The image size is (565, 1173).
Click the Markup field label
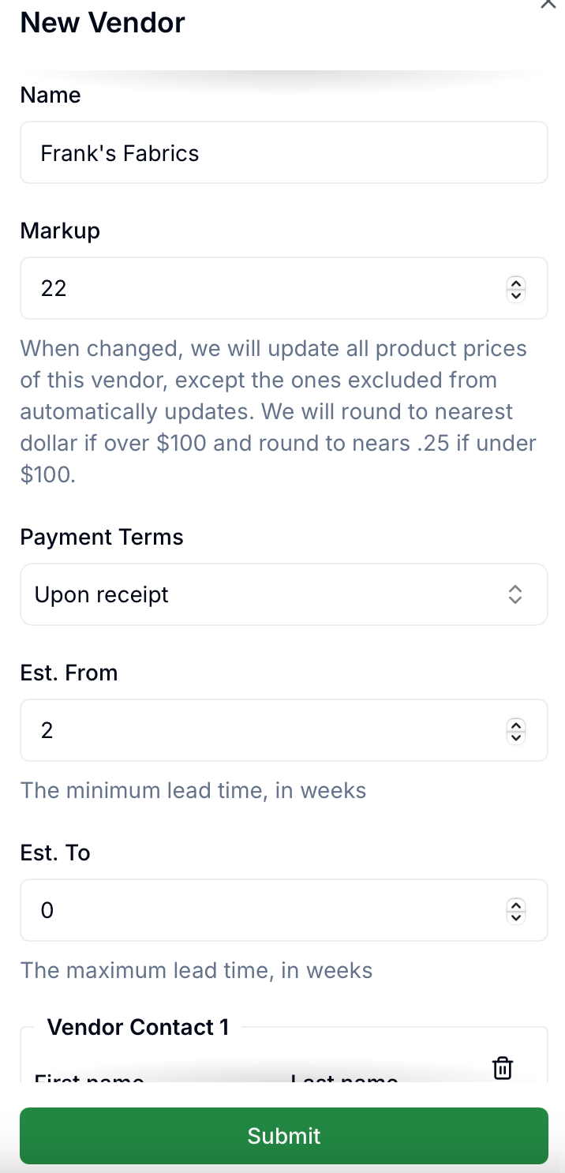pos(60,230)
